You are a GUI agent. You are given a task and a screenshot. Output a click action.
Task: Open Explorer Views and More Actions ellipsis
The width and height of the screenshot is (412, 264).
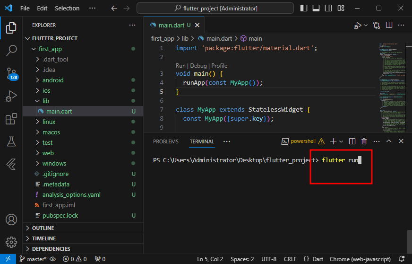[x=132, y=25]
